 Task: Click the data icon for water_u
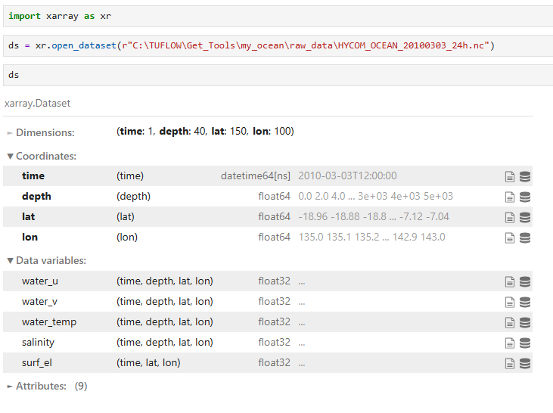pyautogui.click(x=525, y=281)
